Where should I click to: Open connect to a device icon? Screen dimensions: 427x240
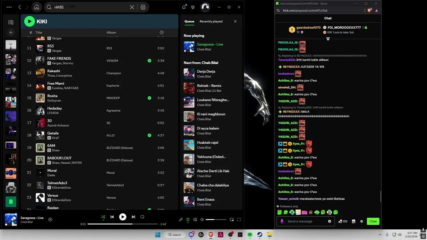click(x=195, y=220)
